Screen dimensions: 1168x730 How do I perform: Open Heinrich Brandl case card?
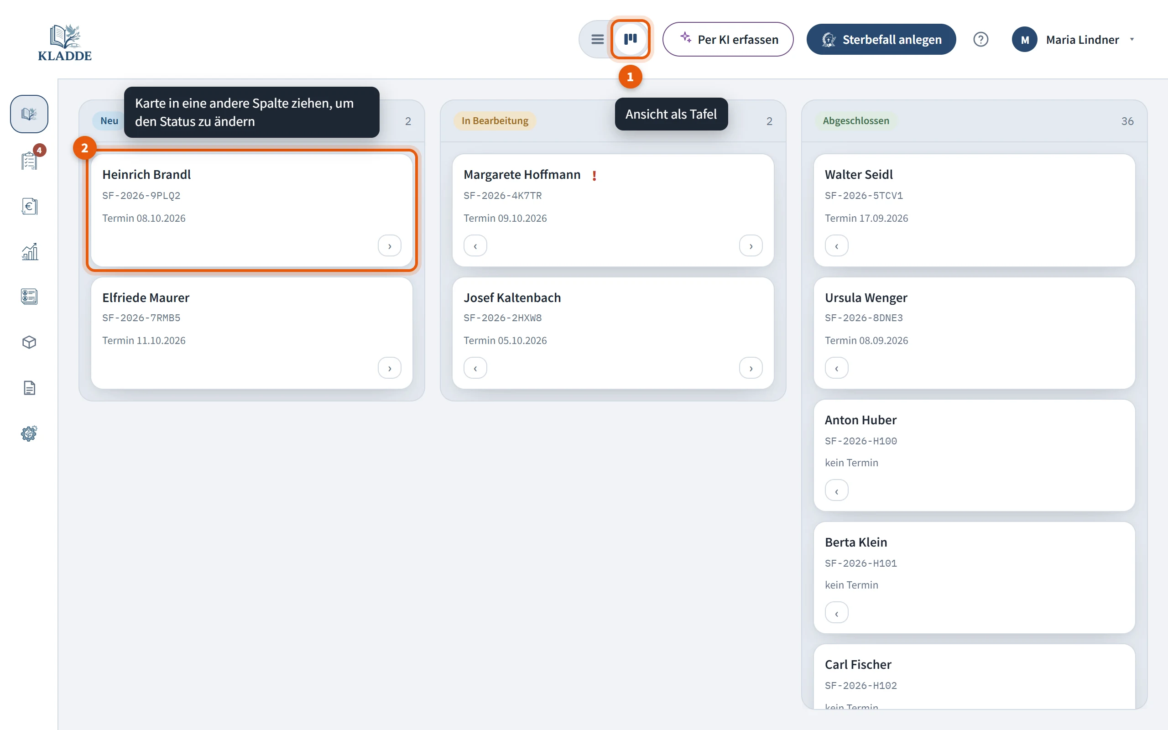coord(251,210)
